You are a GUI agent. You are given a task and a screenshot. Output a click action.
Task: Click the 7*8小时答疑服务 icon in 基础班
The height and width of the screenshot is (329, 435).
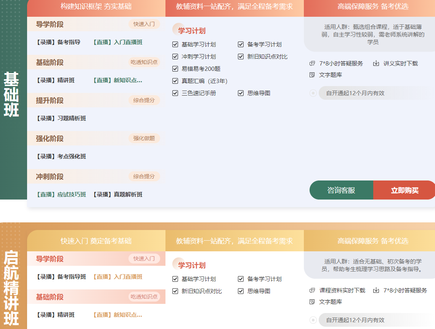coord(312,64)
